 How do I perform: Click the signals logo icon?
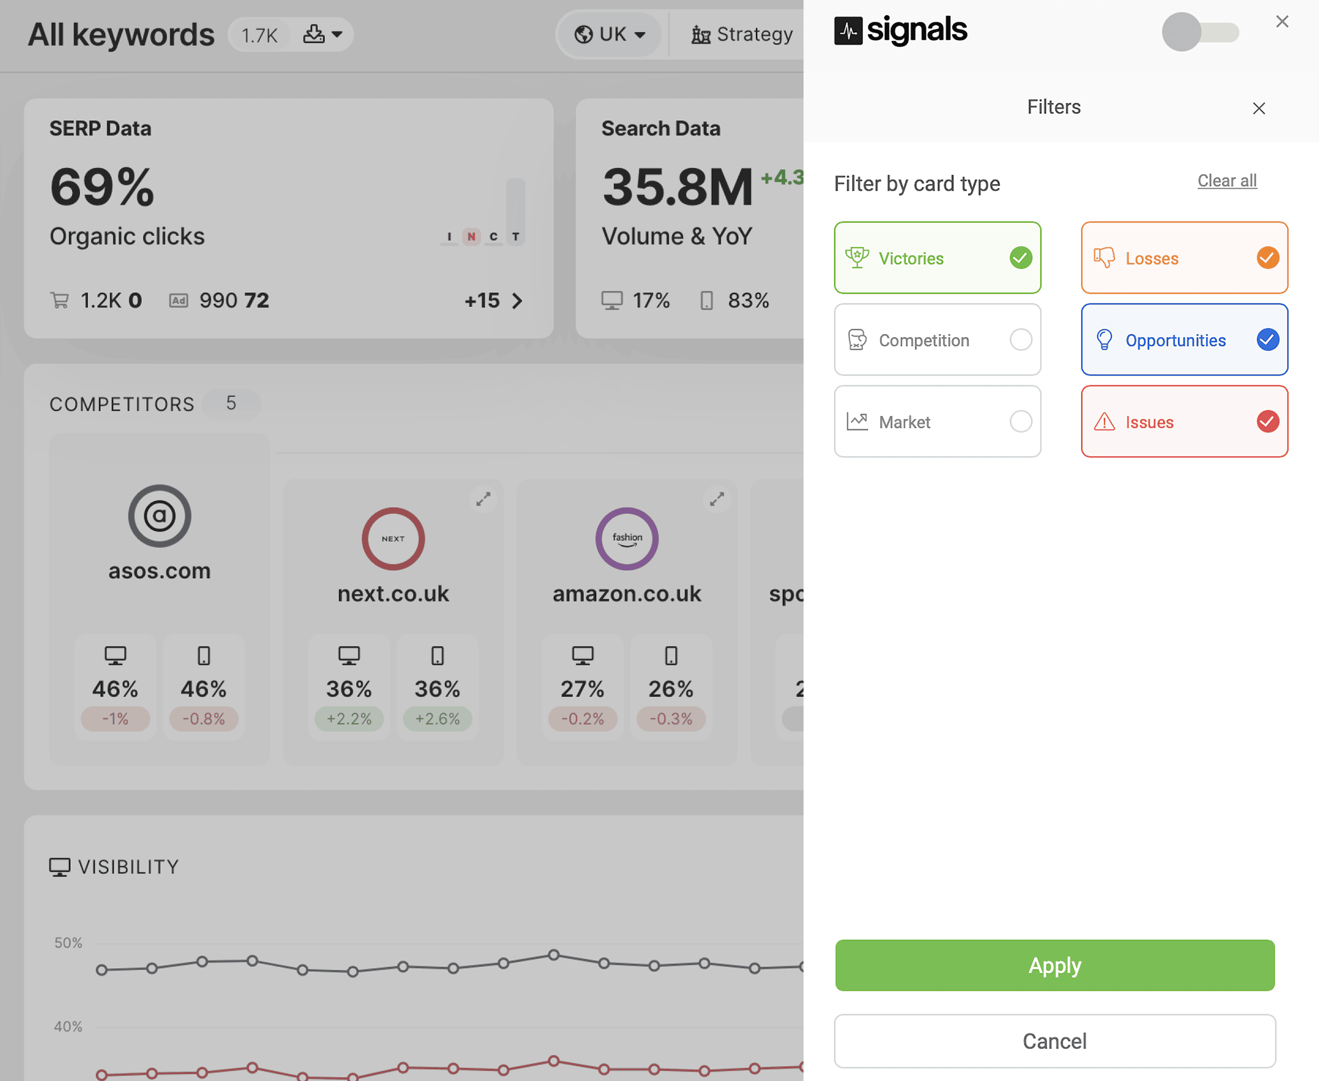coord(847,31)
